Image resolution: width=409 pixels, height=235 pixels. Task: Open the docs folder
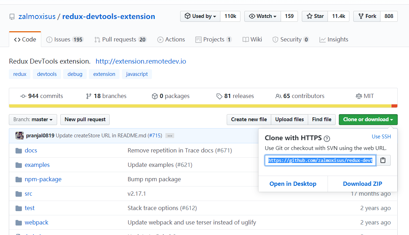coord(31,150)
